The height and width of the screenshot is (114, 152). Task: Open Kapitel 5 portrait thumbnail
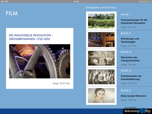101,95
